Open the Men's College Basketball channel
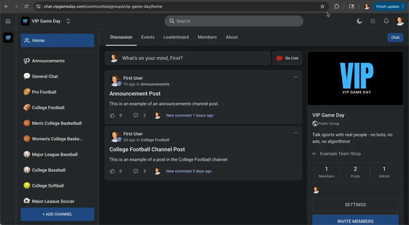 [57, 123]
